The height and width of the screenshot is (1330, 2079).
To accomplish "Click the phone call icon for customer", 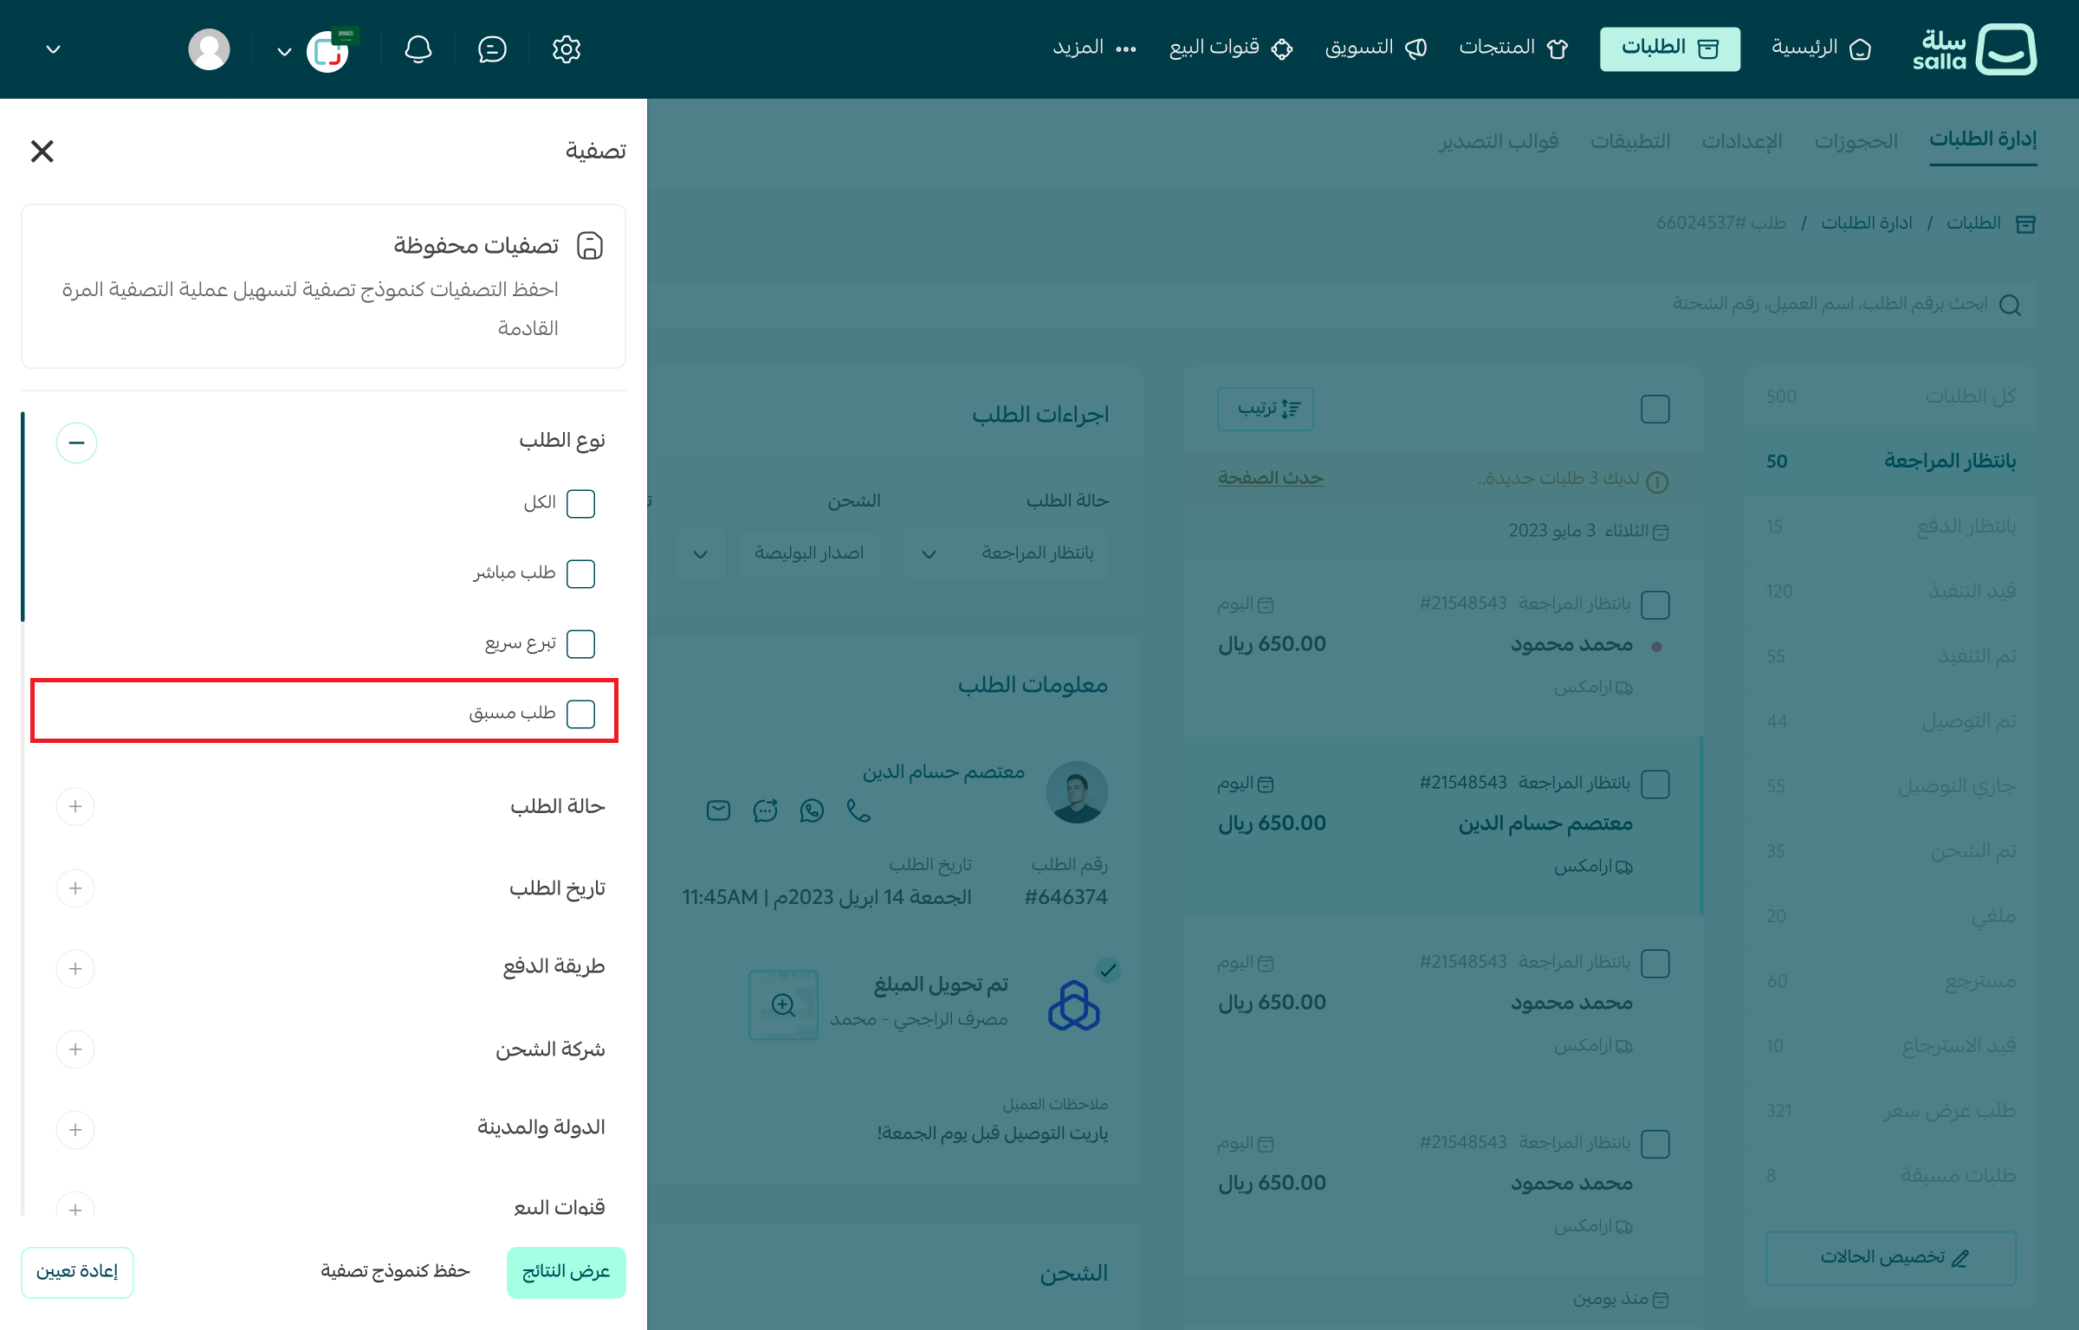I will (858, 810).
